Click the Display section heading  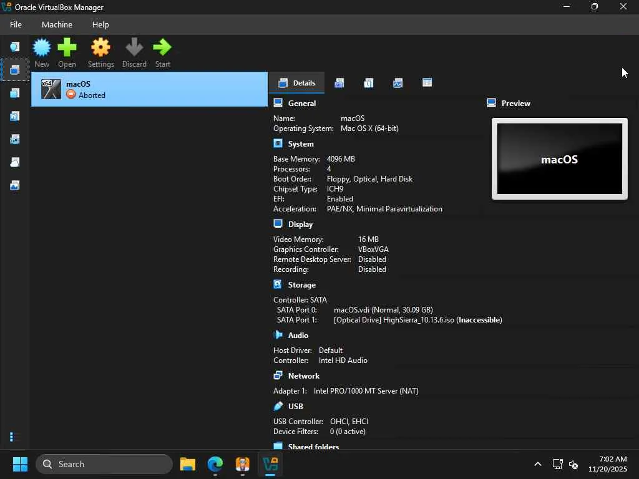[x=300, y=225]
